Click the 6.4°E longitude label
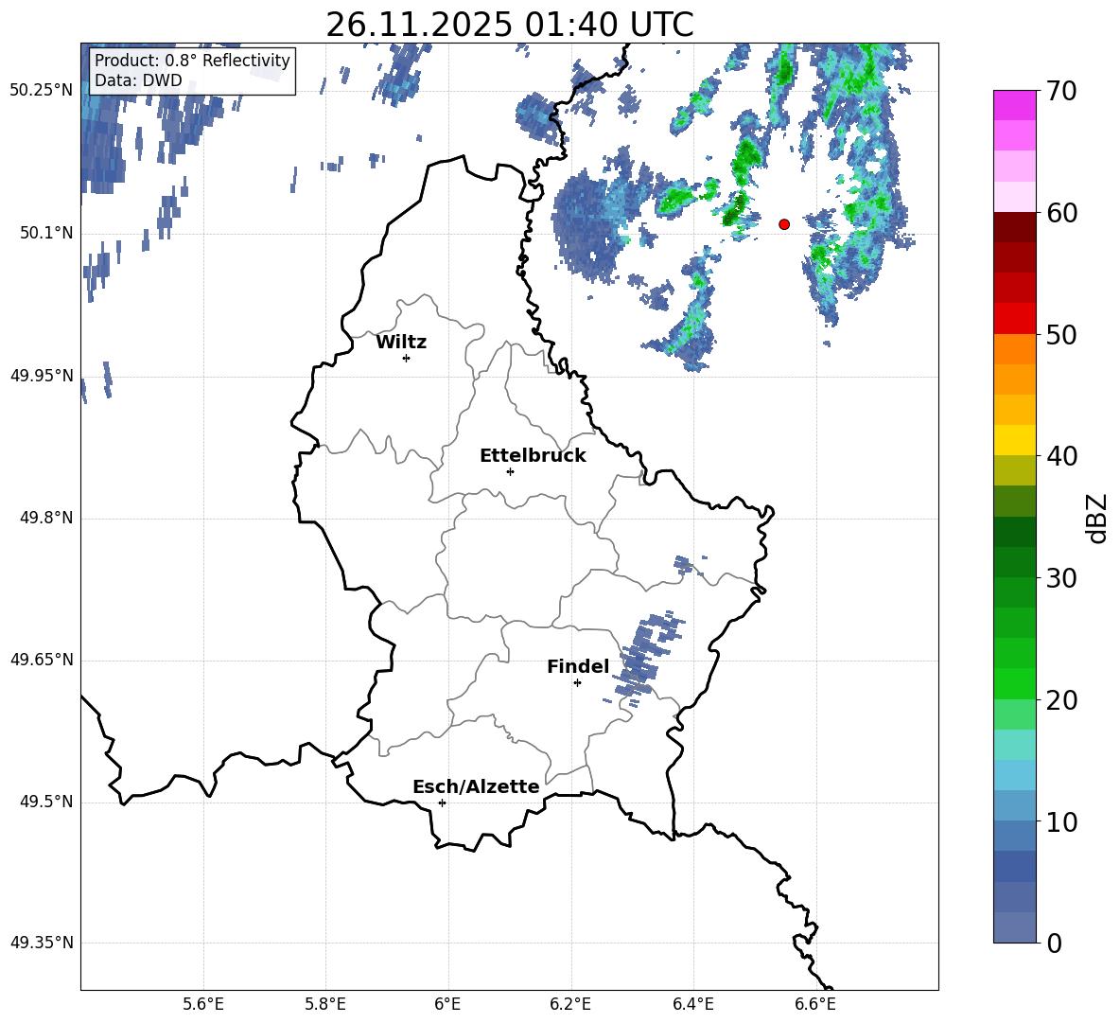This screenshot has height=1023, width=1120. 693,1004
